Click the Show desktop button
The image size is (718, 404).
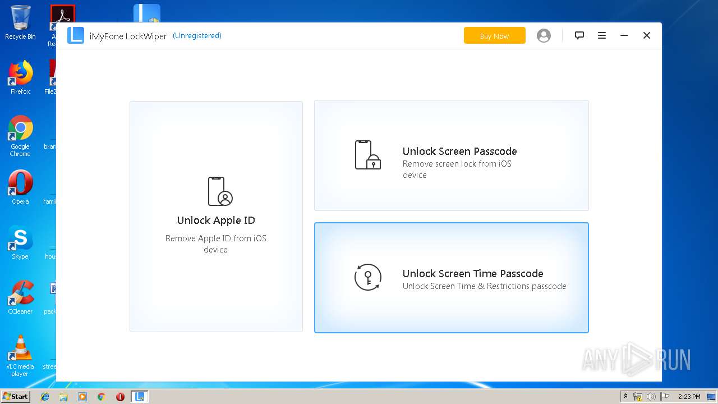(711, 397)
